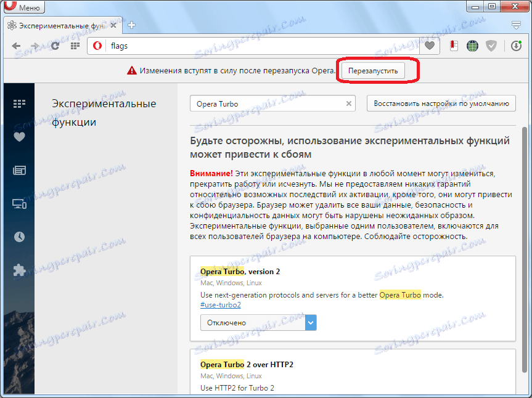
Task: Open Speed Dial grid in toolbar
Action: pos(75,46)
